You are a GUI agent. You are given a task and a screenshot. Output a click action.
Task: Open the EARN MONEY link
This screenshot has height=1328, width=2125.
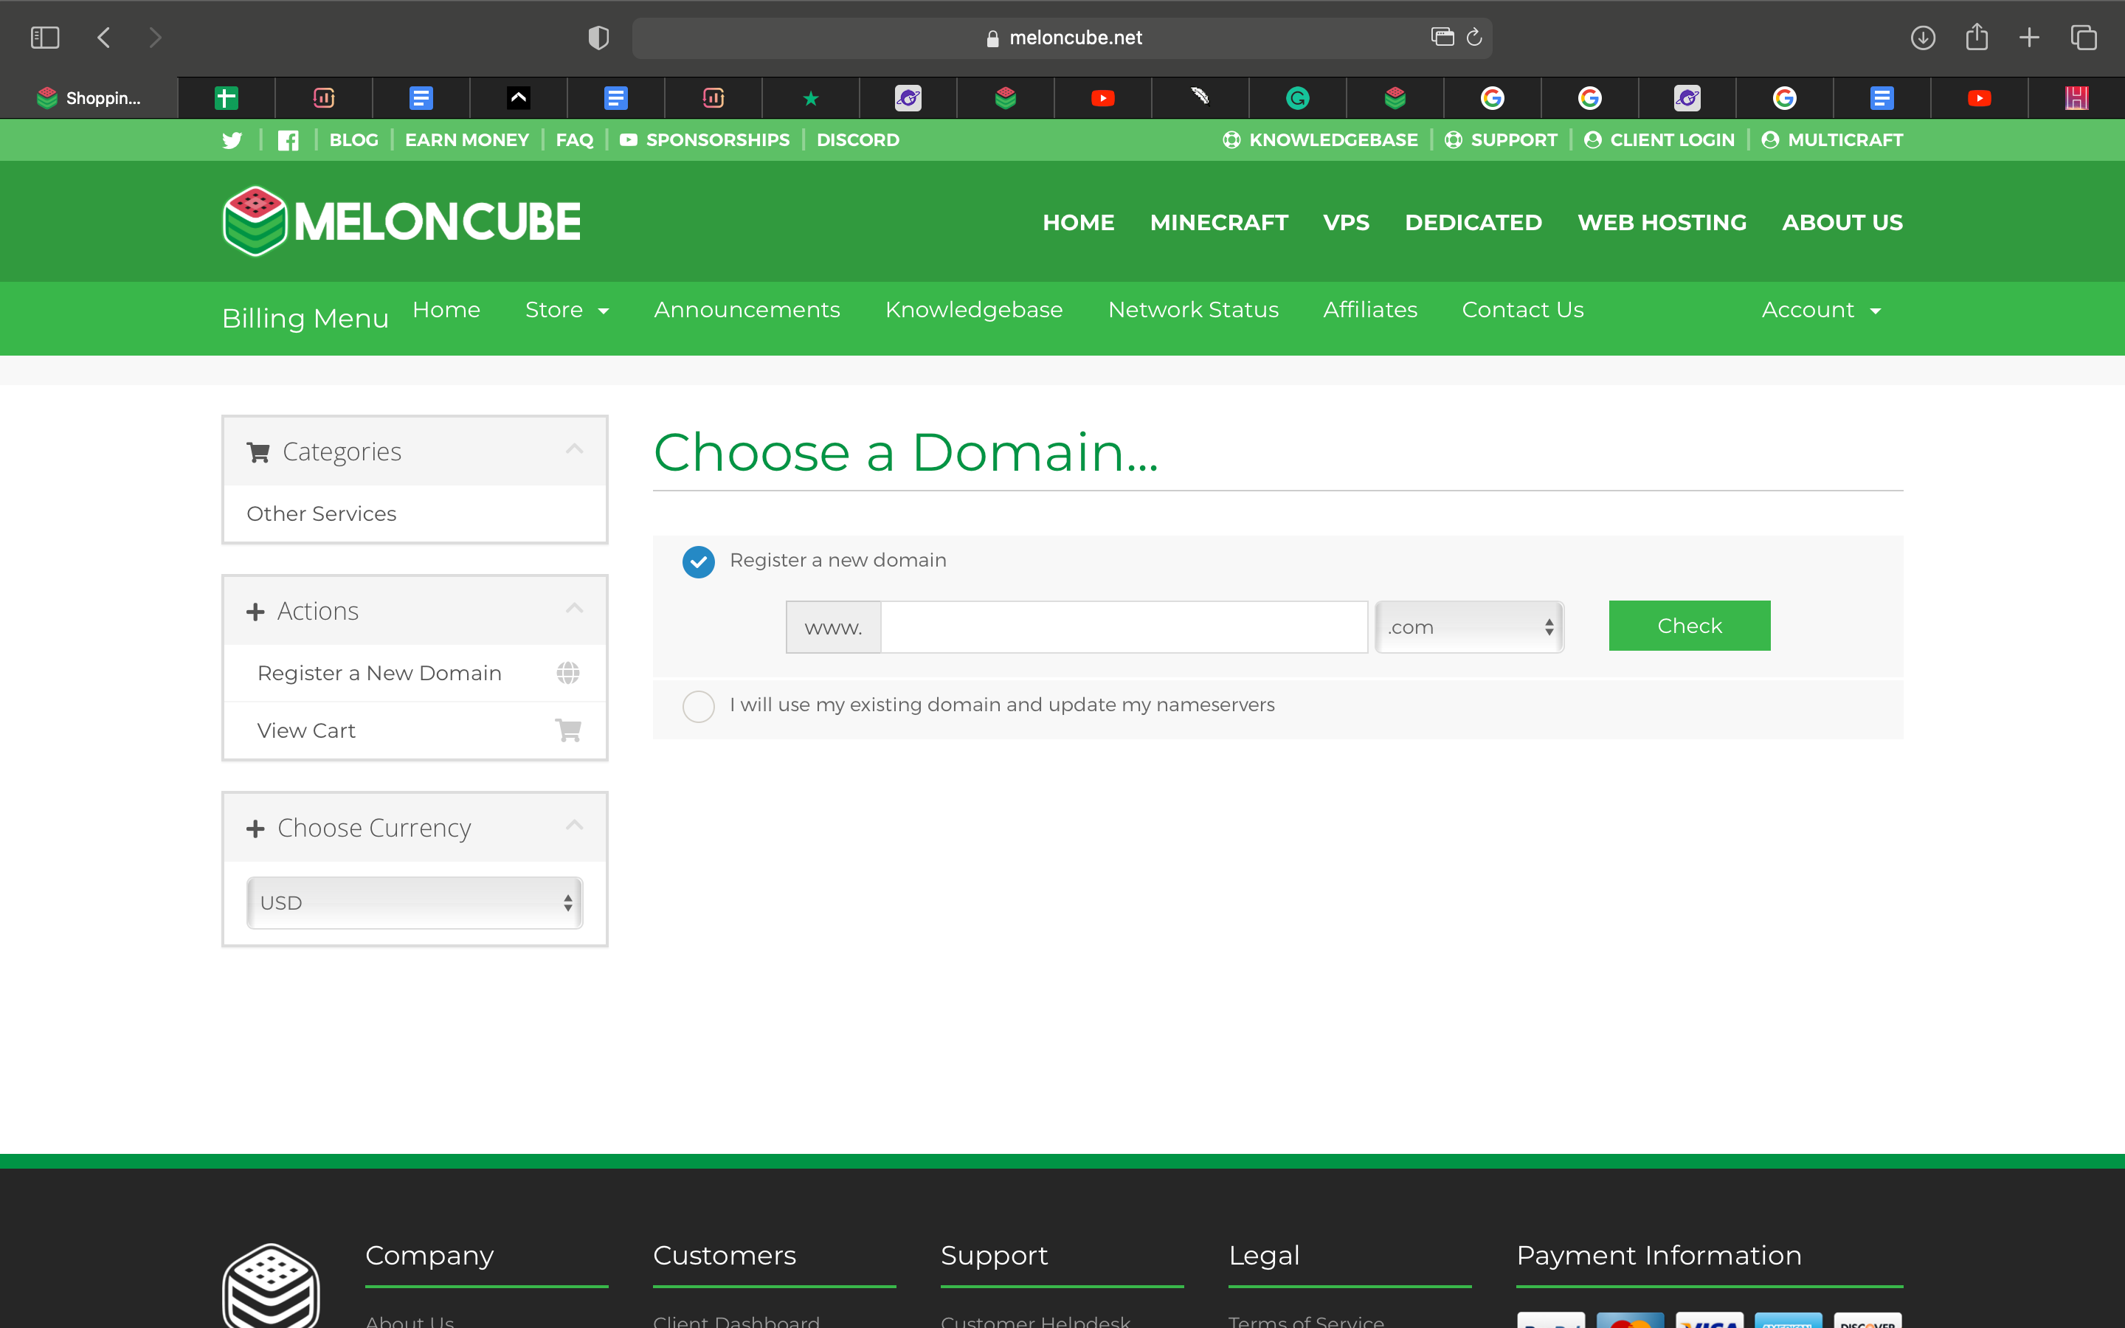coord(467,140)
